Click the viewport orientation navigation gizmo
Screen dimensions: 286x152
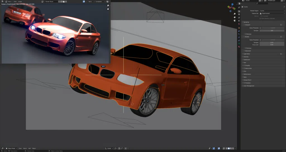tap(232, 7)
